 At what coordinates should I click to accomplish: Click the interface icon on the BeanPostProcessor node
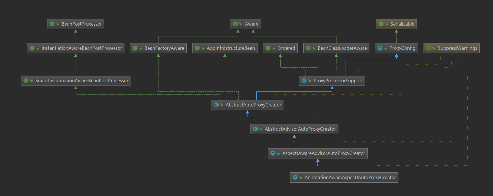tap(52, 24)
